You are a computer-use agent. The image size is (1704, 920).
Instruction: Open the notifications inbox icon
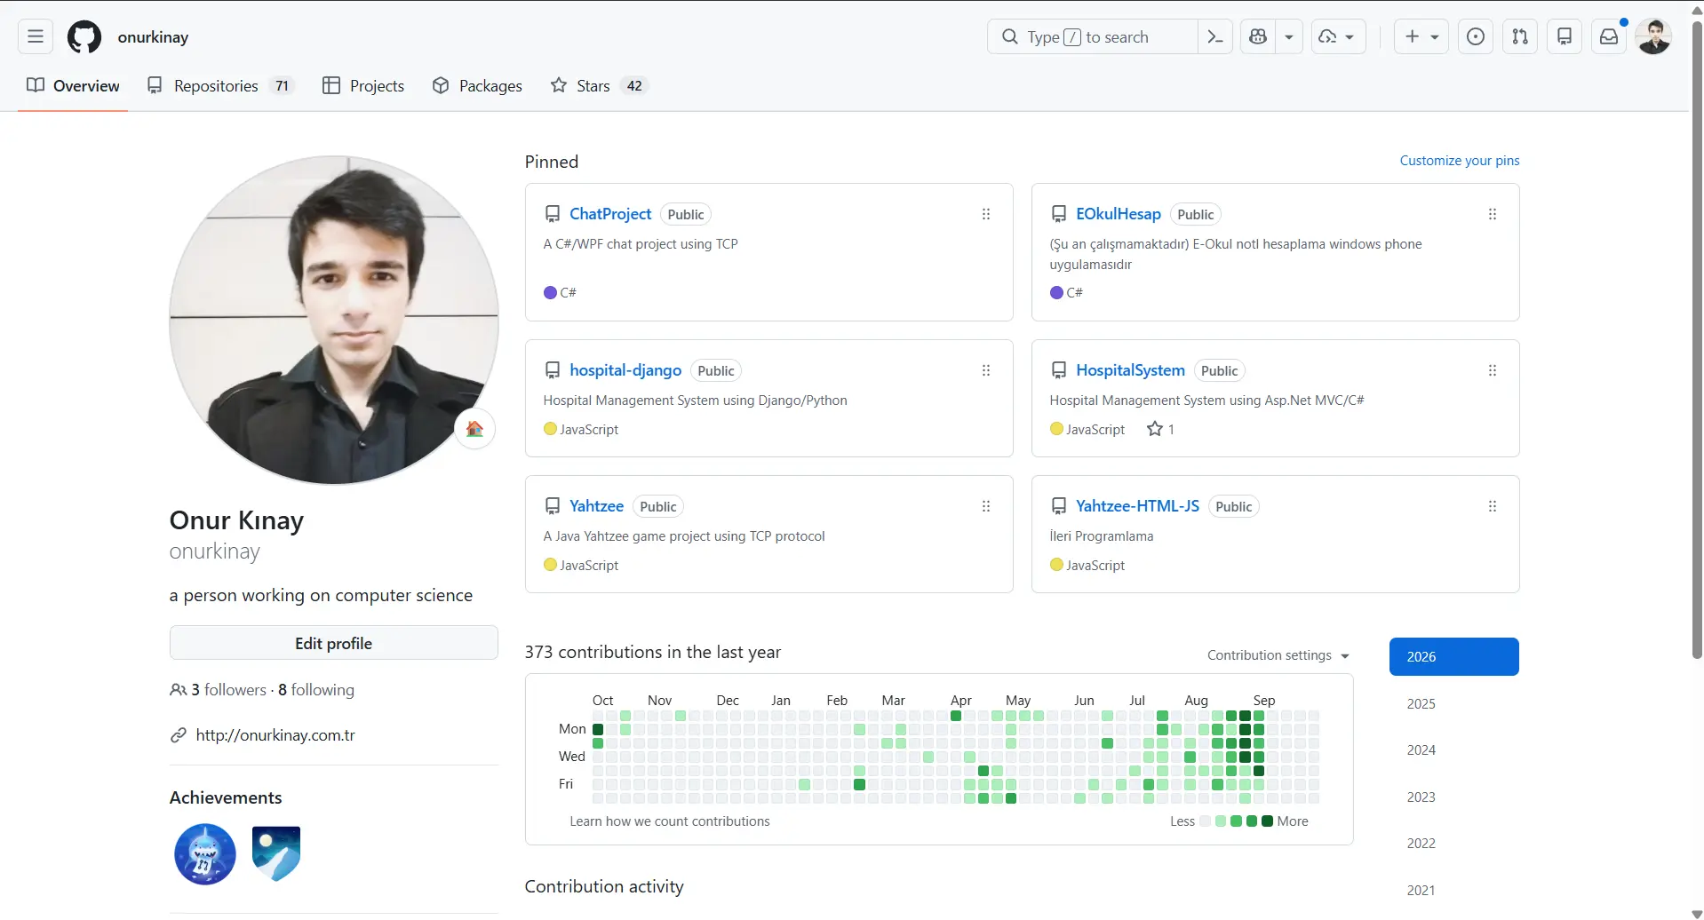point(1609,36)
